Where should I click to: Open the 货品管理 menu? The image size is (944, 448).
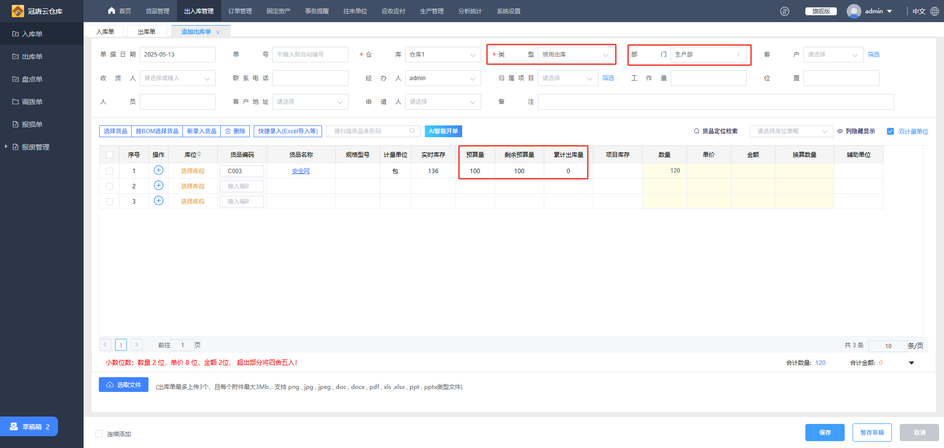pyautogui.click(x=157, y=11)
